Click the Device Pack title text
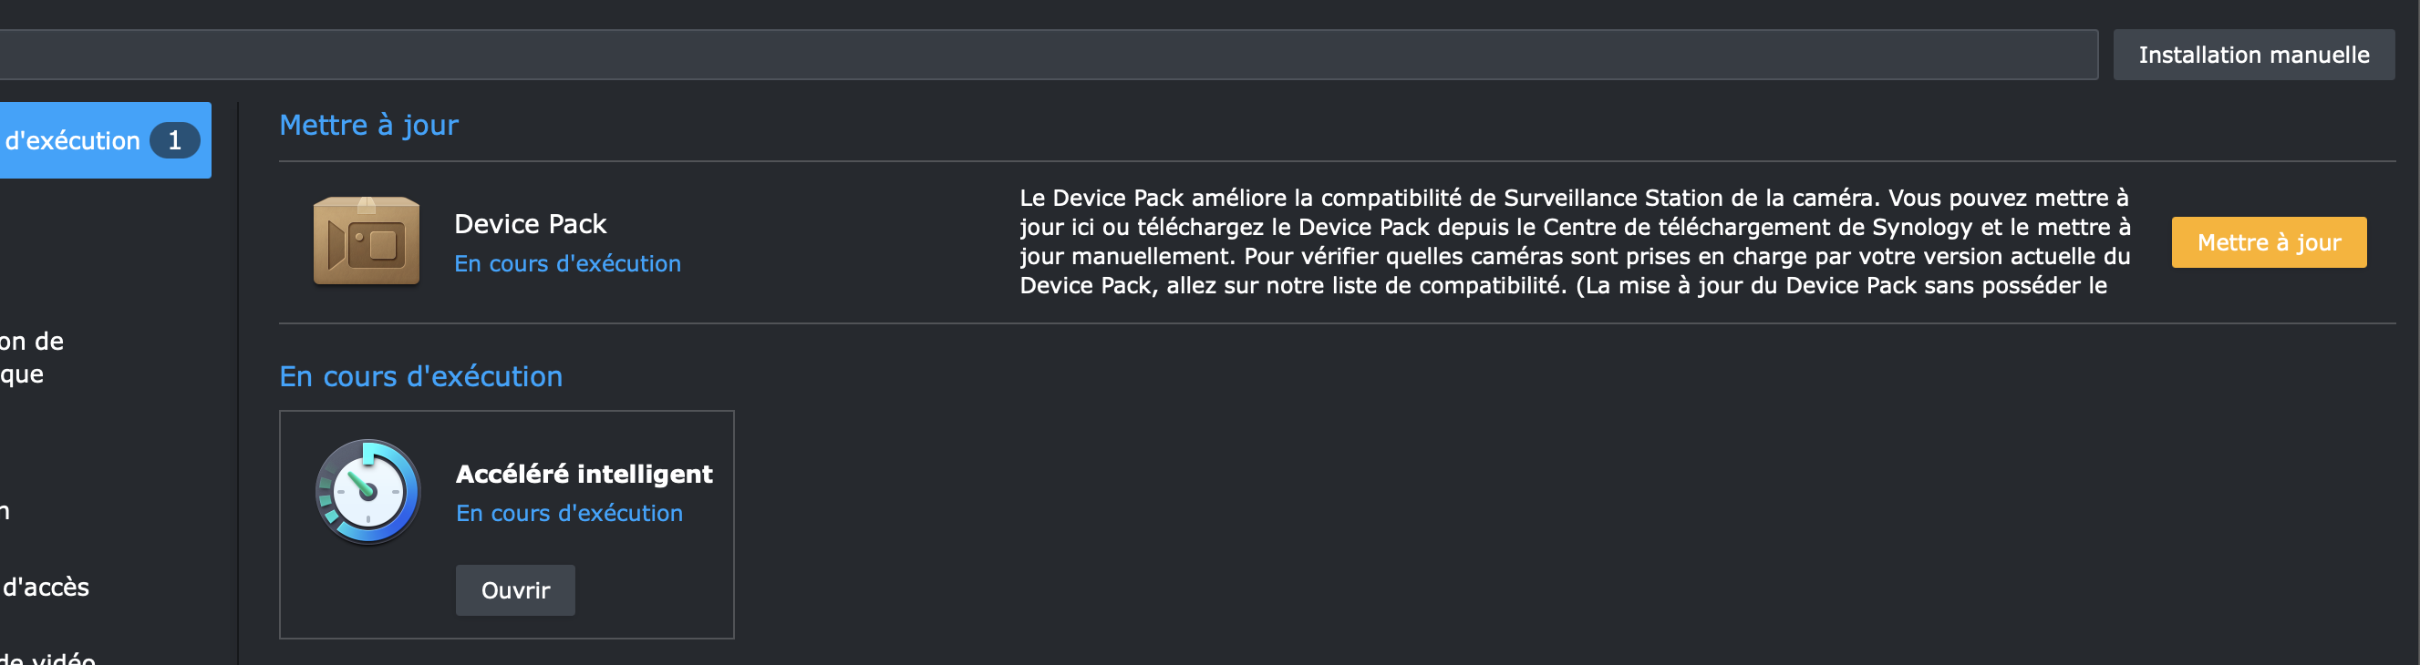 point(530,224)
